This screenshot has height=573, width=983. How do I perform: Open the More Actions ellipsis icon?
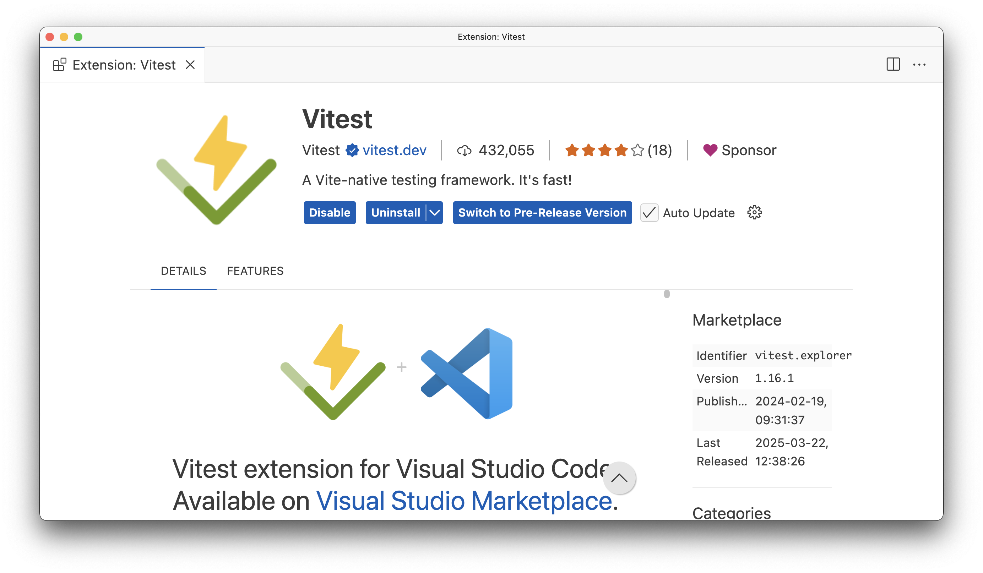pyautogui.click(x=920, y=65)
